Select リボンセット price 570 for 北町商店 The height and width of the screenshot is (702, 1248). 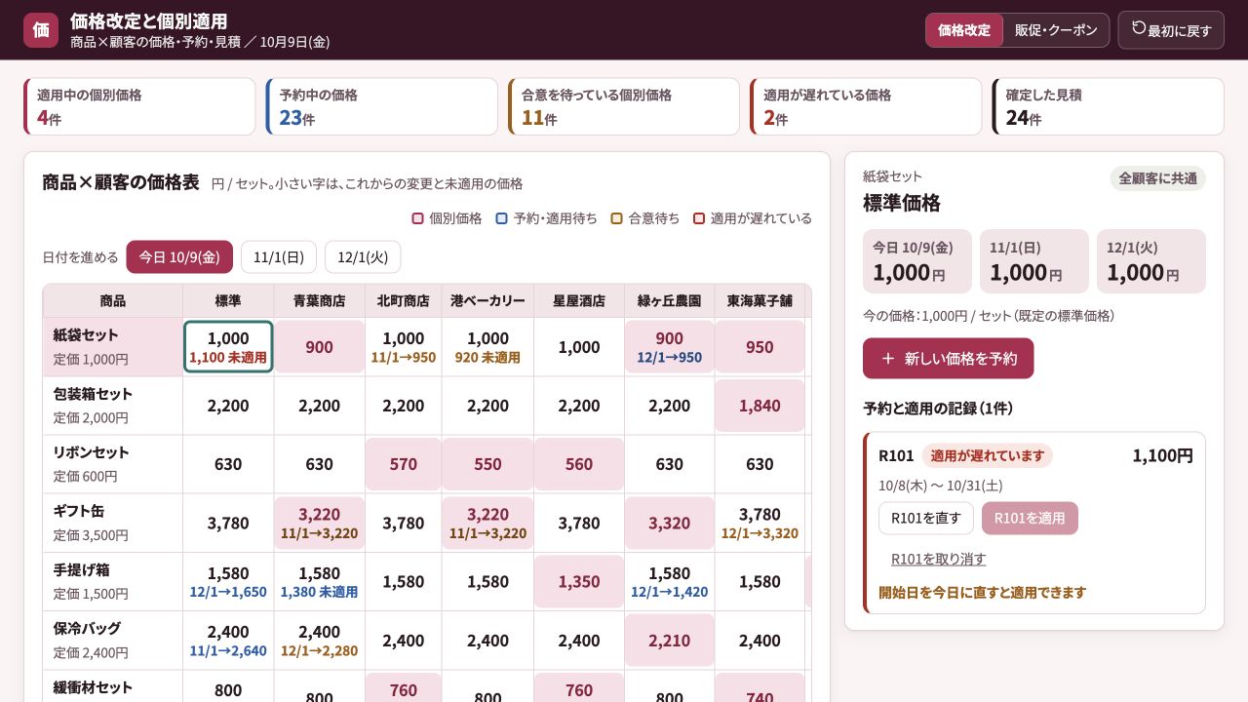pyautogui.click(x=404, y=464)
